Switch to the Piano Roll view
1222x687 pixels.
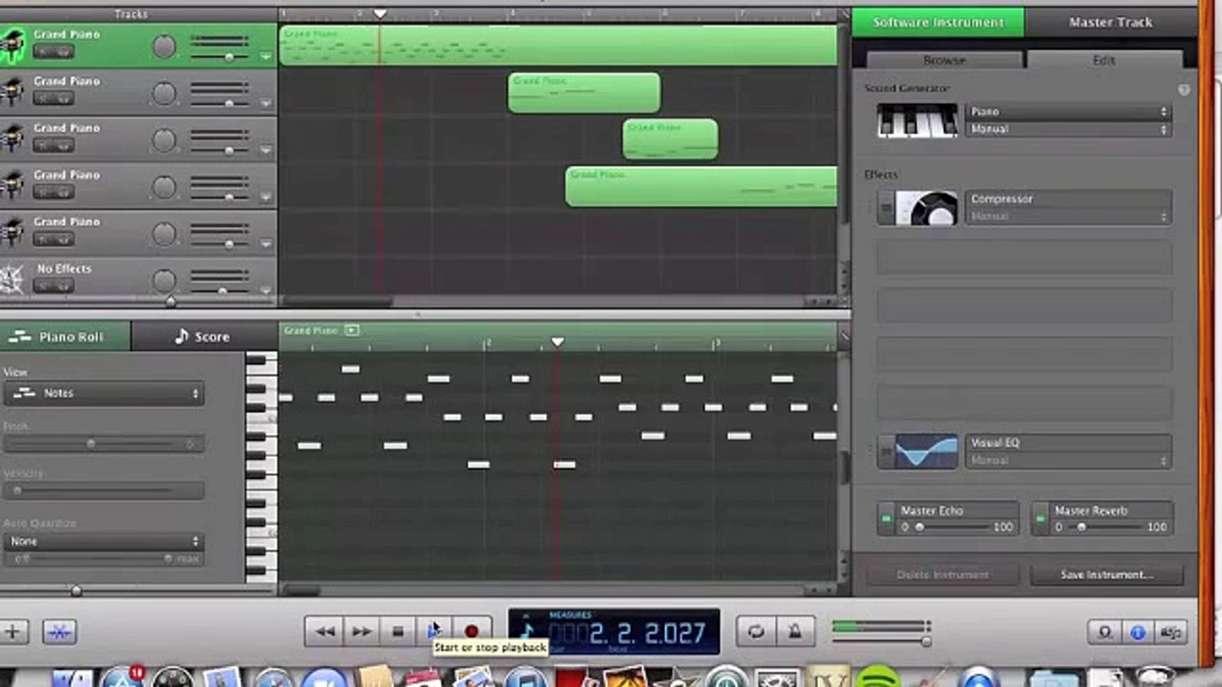[x=65, y=337]
